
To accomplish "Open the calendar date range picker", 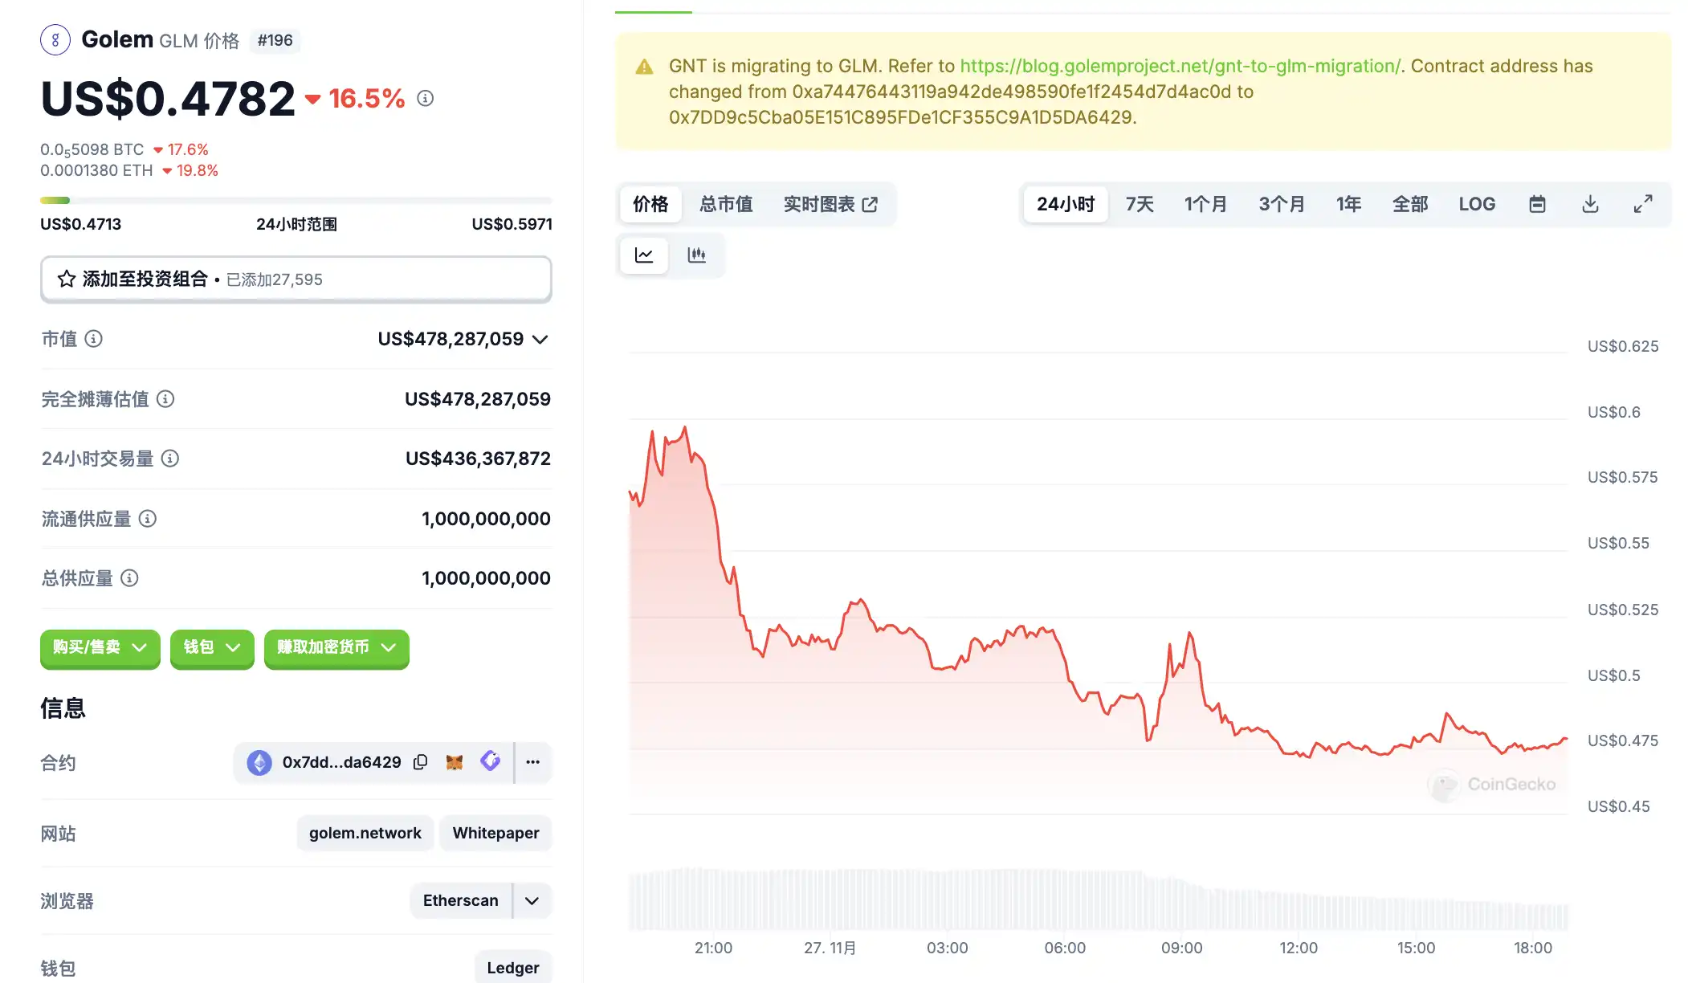I will [x=1537, y=204].
